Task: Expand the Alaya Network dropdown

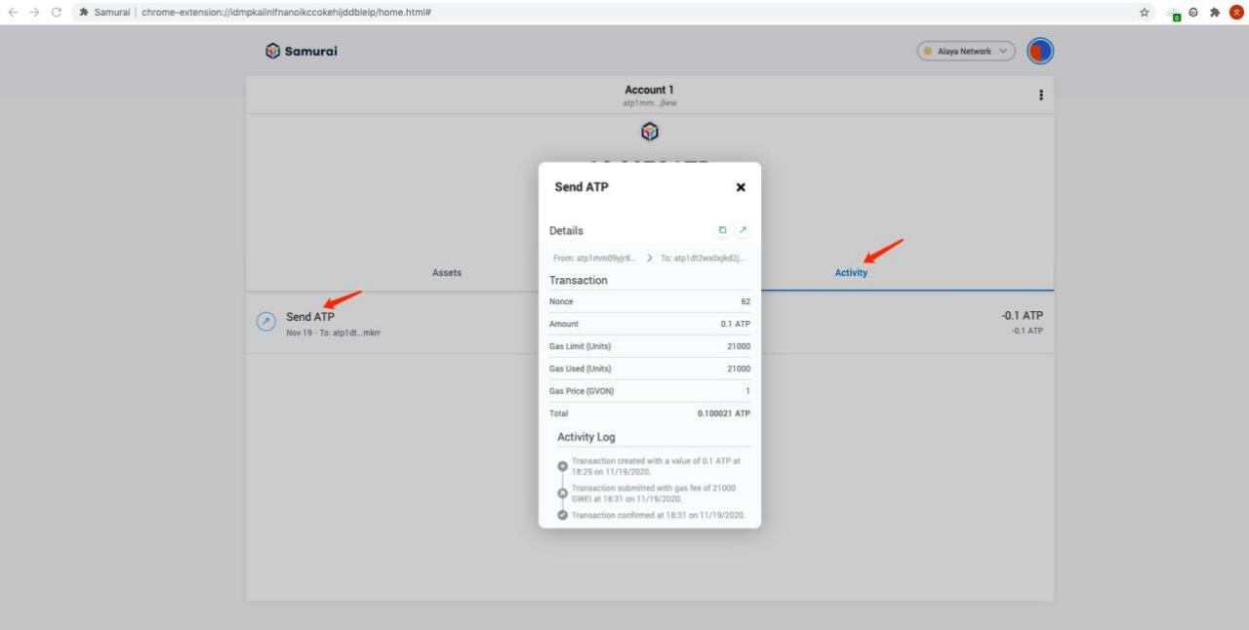Action: click(966, 51)
